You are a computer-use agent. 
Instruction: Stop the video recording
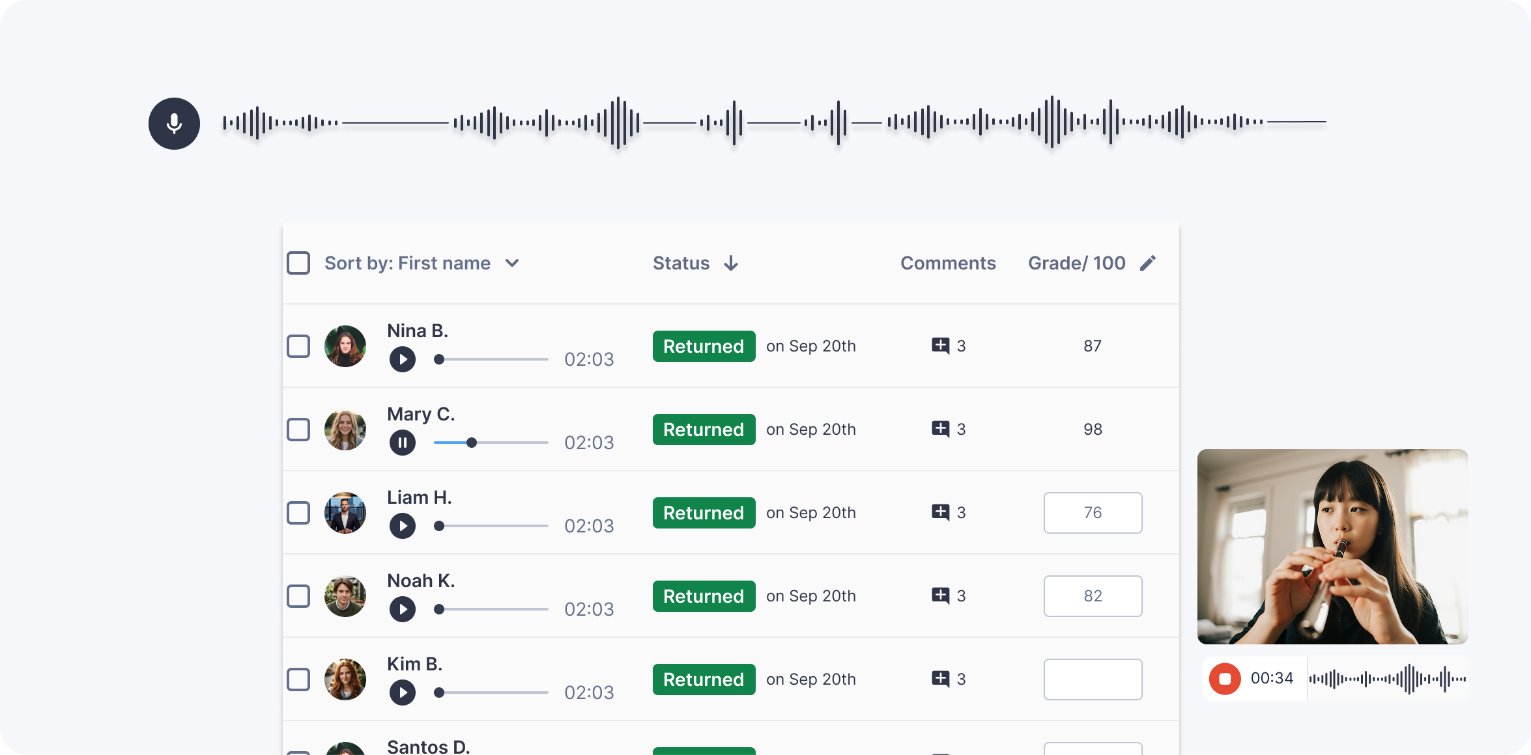[1225, 679]
